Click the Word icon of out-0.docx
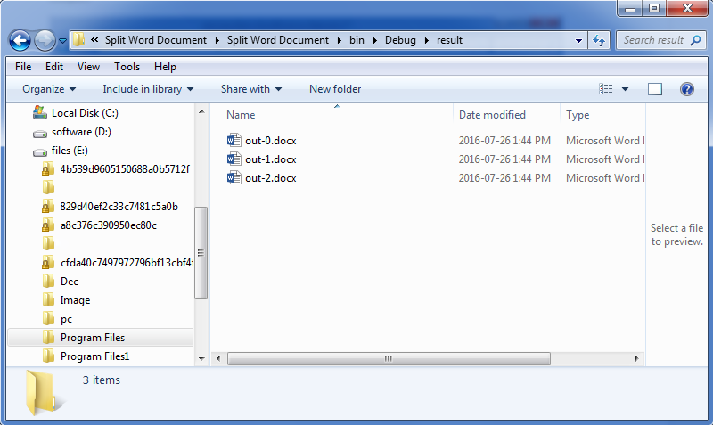 pyautogui.click(x=234, y=140)
